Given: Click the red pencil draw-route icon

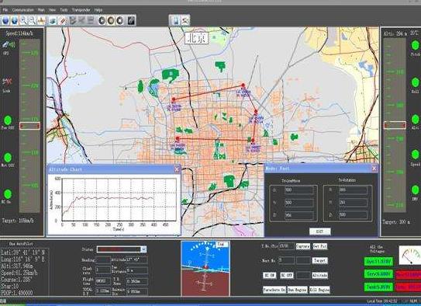Looking at the screenshot, I should pos(62,21).
